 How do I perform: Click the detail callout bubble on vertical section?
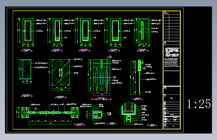point(144,69)
